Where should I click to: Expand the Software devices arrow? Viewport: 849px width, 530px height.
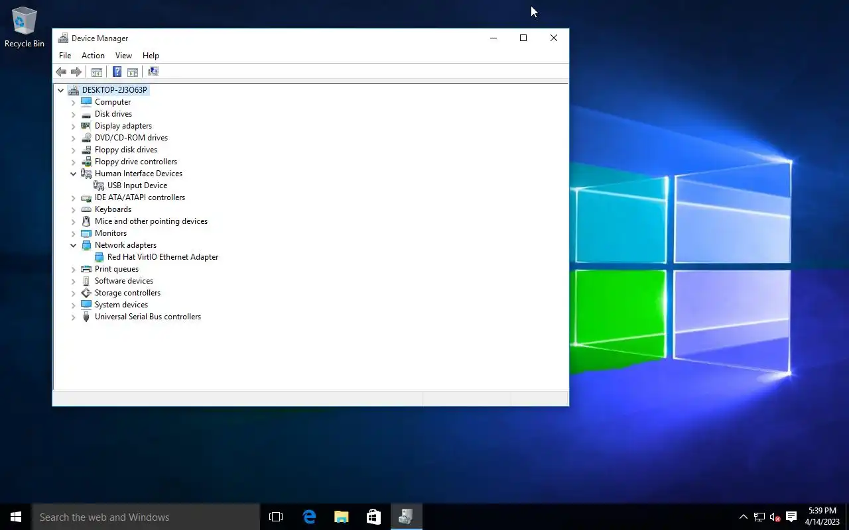click(x=74, y=281)
